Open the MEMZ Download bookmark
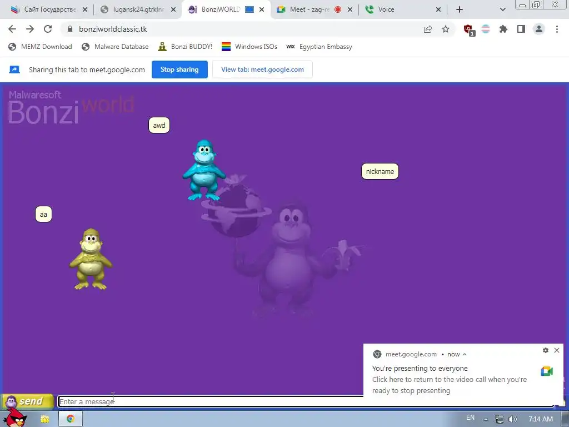569x427 pixels. point(40,47)
